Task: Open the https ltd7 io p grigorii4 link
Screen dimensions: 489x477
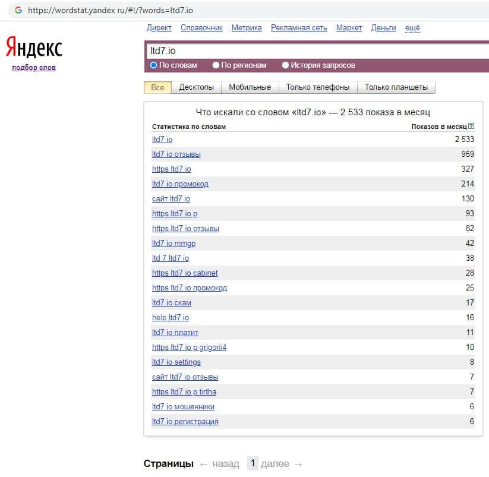Action: point(189,348)
